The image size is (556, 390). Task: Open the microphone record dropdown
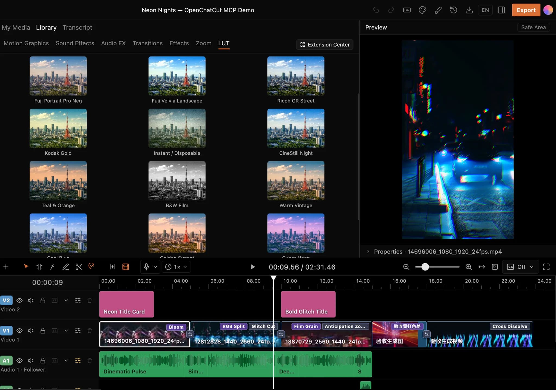(x=150, y=267)
